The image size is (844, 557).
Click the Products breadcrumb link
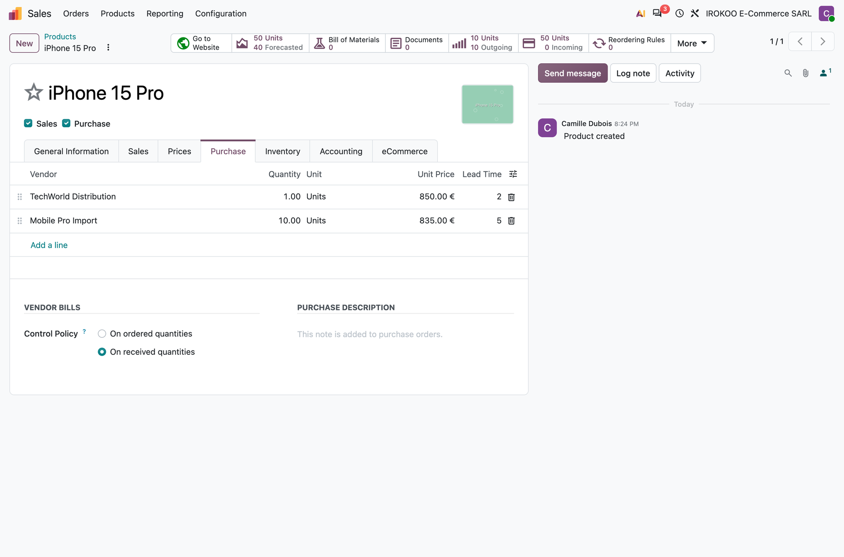(x=60, y=36)
